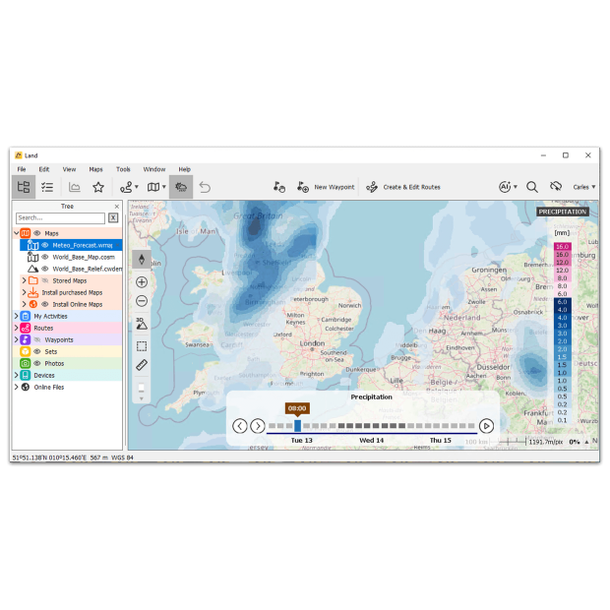Click the compass orientation map button
Screen dimensions: 610x610
(x=142, y=260)
